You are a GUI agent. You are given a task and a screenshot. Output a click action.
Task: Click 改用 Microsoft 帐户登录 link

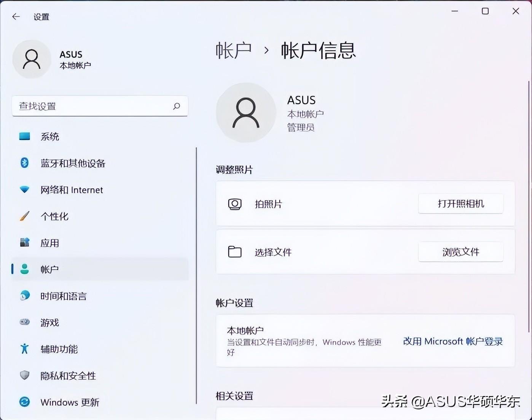[x=453, y=341]
